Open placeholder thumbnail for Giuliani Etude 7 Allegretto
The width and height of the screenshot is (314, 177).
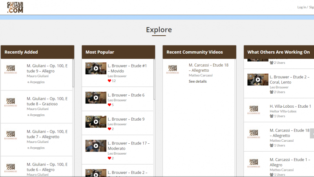point(11,135)
